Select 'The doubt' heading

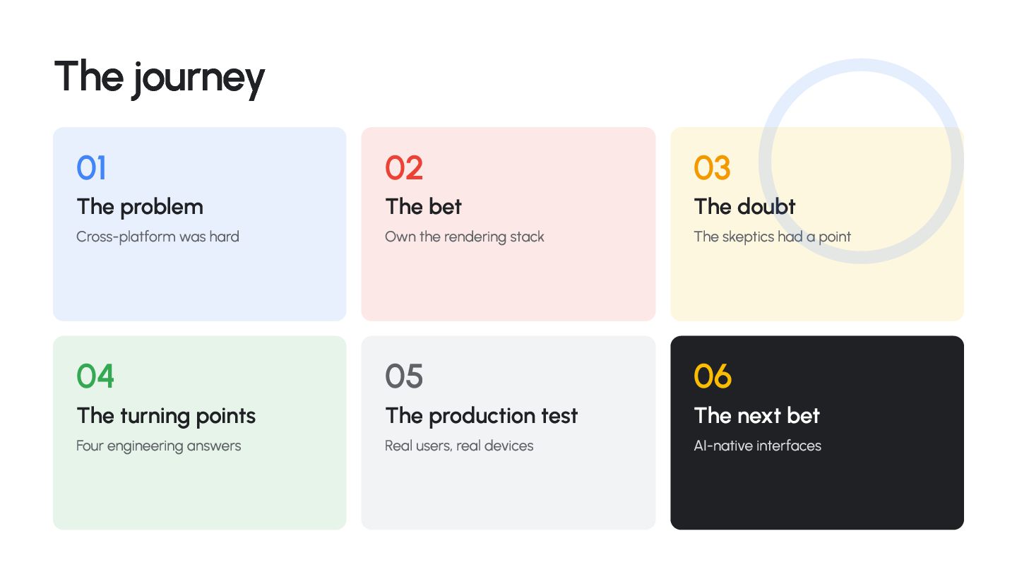[x=744, y=207]
